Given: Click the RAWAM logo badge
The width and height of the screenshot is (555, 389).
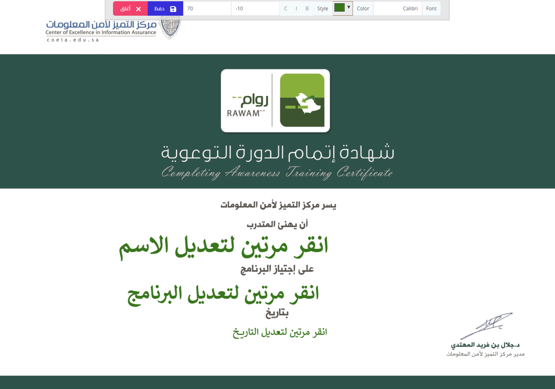Looking at the screenshot, I should pyautogui.click(x=275, y=101).
